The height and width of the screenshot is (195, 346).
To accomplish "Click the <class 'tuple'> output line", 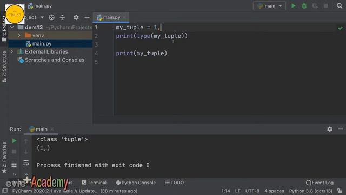I will (x=62, y=139).
